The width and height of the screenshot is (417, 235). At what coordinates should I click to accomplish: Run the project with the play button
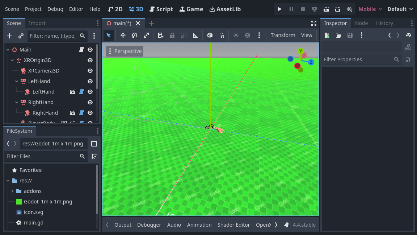click(x=279, y=9)
